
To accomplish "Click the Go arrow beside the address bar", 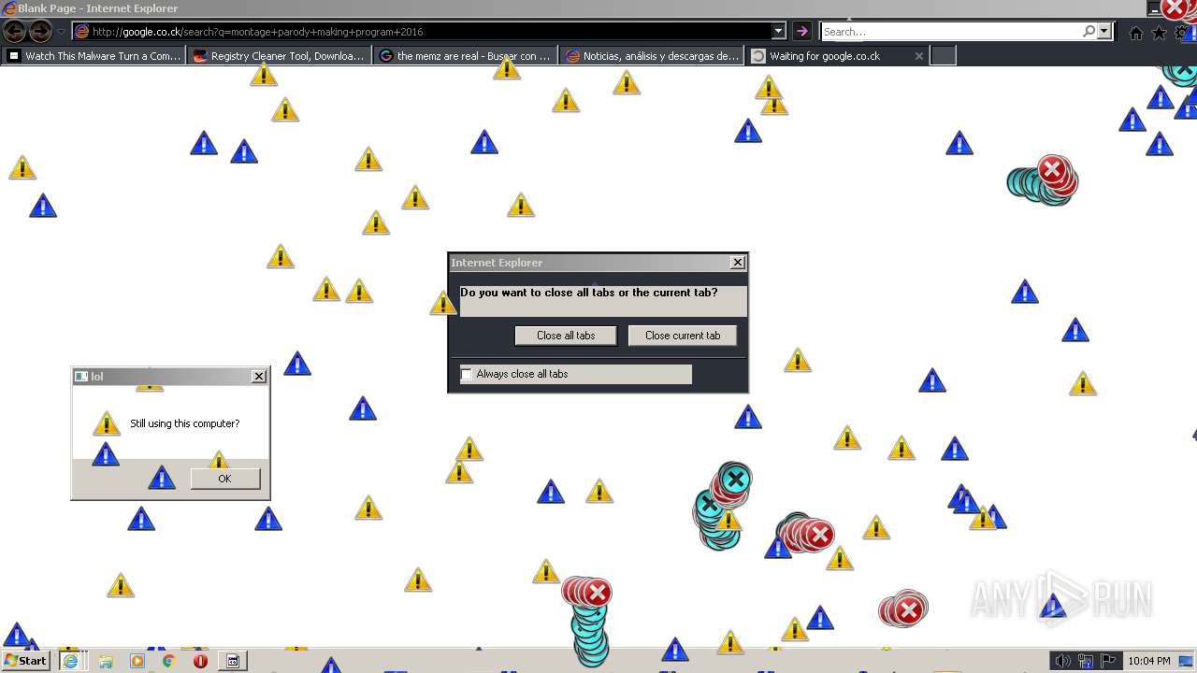I will [x=801, y=32].
